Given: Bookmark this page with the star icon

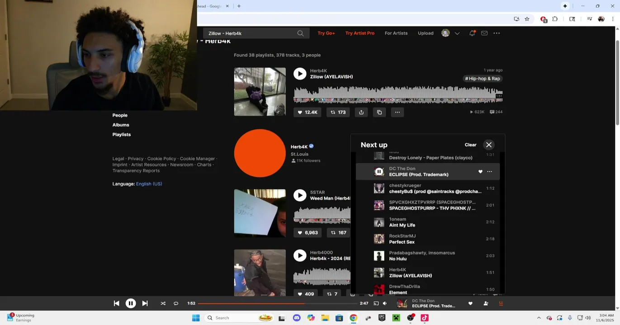Looking at the screenshot, I should click(527, 19).
